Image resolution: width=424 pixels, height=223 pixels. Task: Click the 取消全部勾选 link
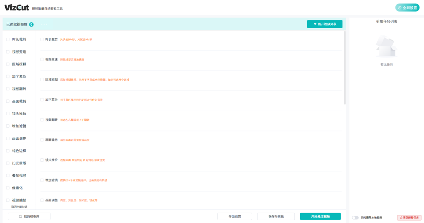19,206
